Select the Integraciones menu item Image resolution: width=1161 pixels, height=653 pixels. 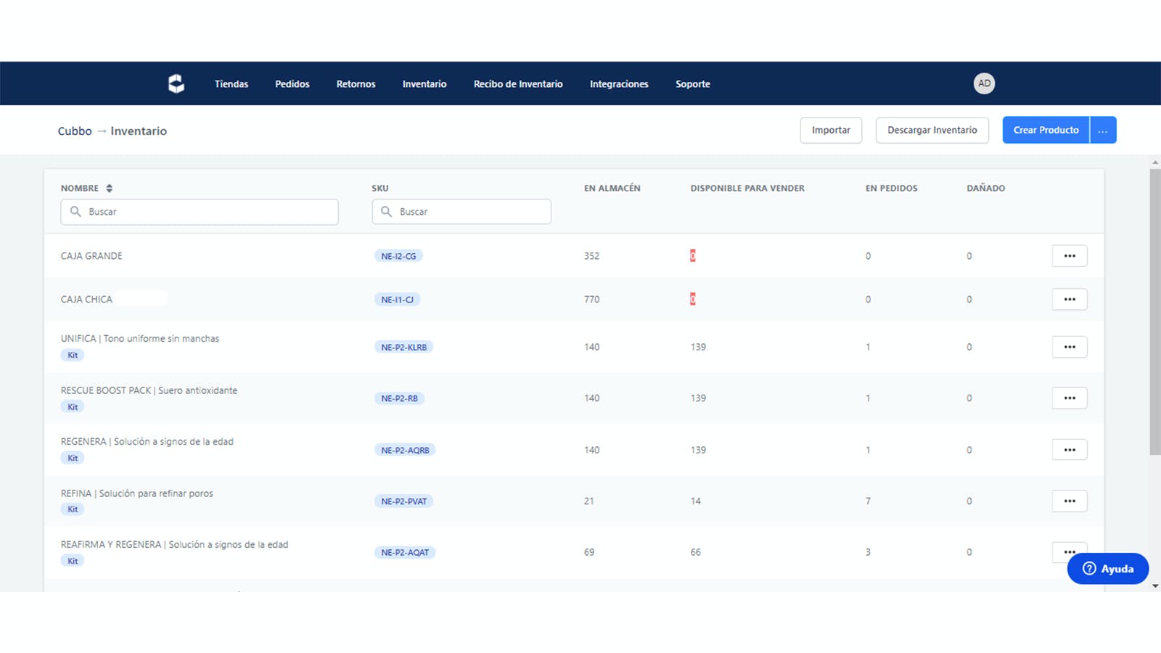pos(619,84)
